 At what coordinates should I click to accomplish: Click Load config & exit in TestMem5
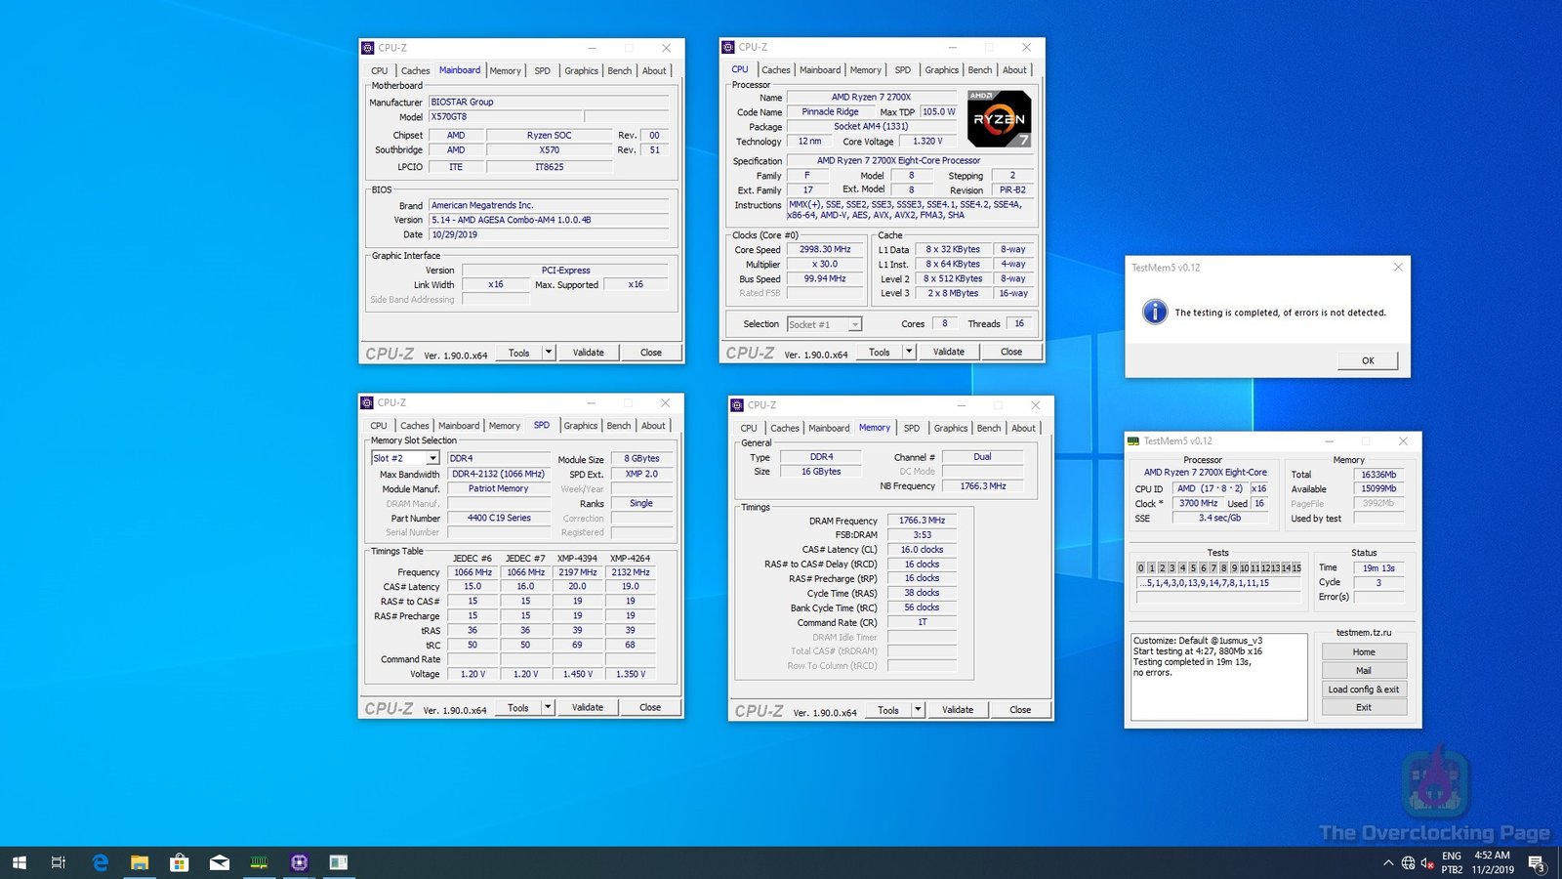[x=1363, y=690]
